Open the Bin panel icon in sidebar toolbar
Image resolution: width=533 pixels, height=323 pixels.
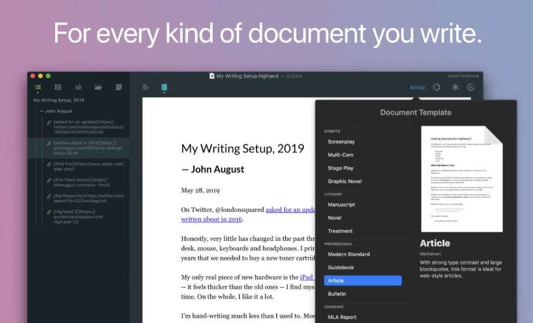tap(58, 87)
